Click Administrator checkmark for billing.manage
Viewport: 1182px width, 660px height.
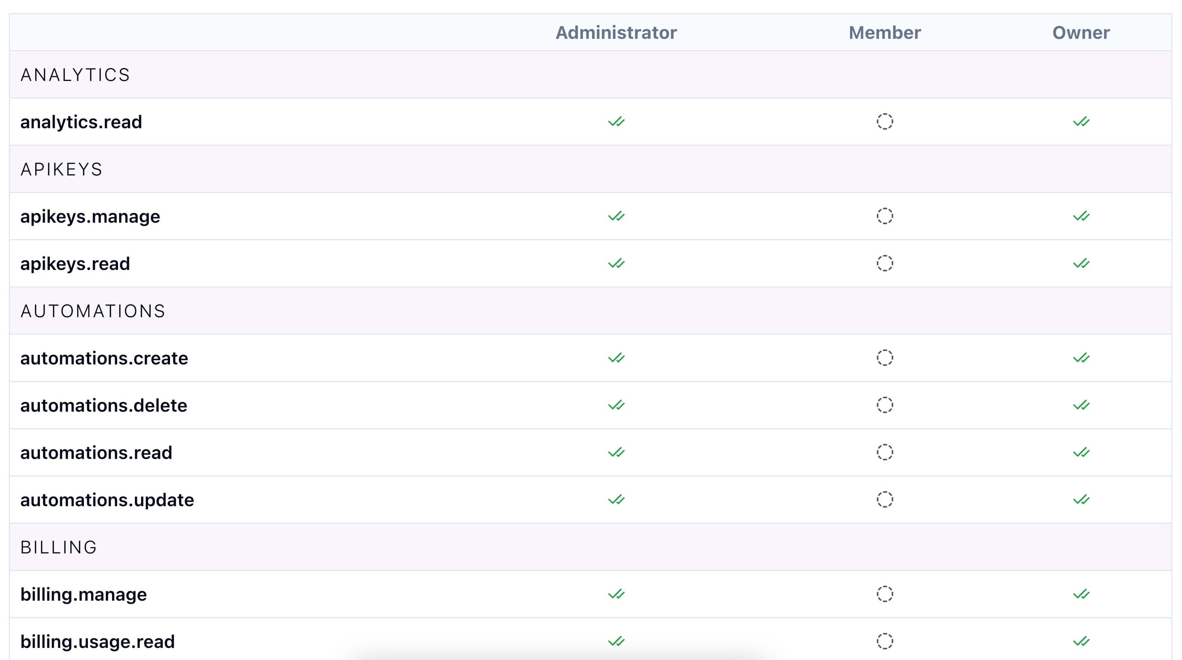(616, 594)
